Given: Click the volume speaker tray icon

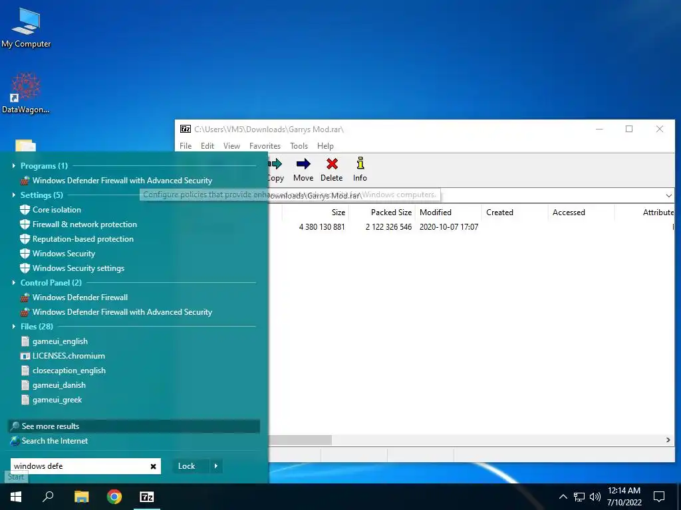Looking at the screenshot, I should (595, 497).
